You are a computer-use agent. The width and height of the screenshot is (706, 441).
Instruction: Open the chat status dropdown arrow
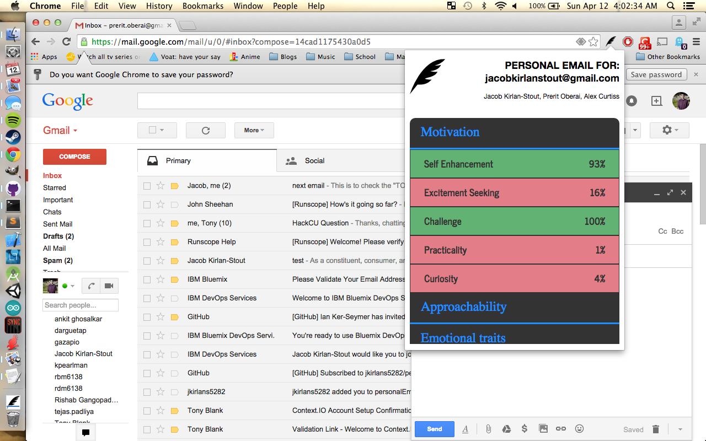click(72, 286)
